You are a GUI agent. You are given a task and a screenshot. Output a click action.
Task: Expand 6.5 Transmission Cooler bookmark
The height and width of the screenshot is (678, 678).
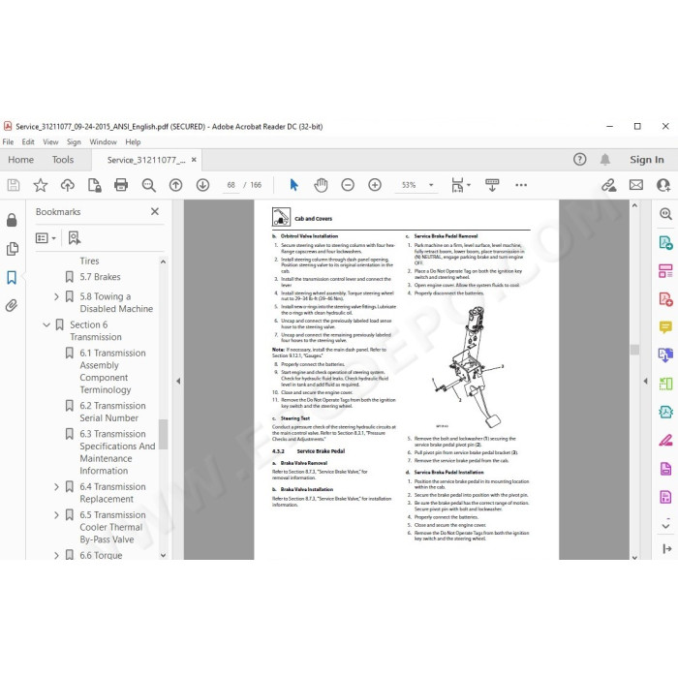point(56,515)
